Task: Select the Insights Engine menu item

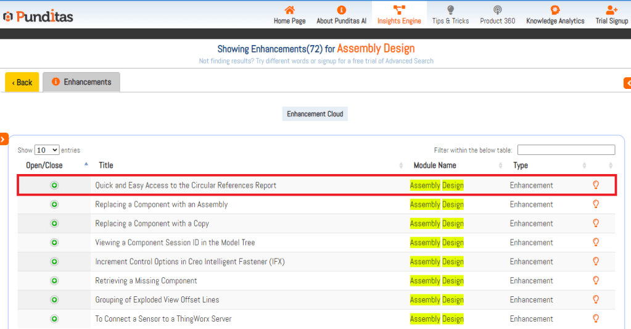Action: pos(399,15)
